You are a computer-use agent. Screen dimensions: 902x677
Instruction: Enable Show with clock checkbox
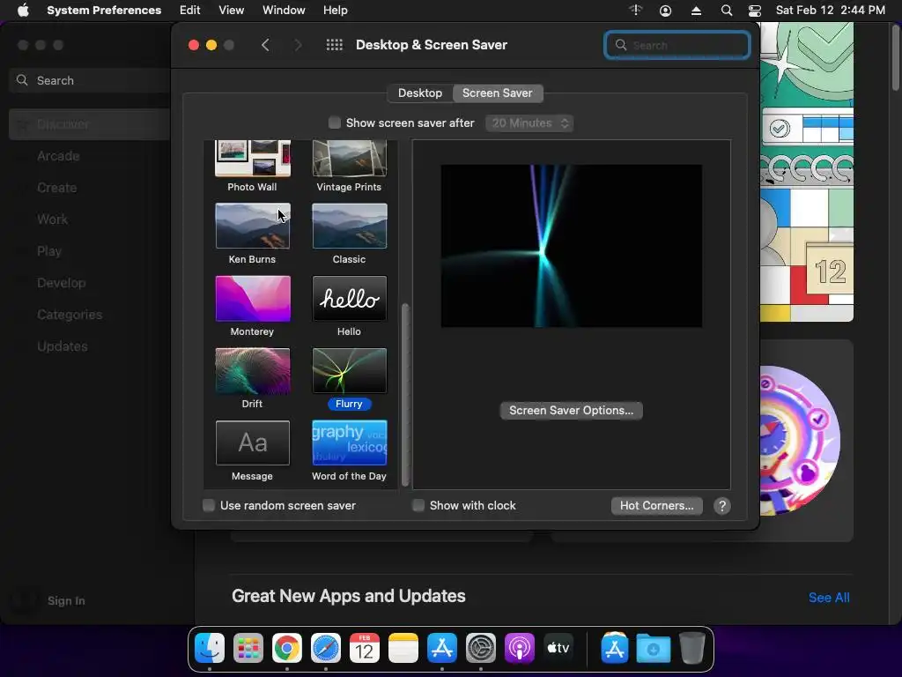[x=418, y=505]
